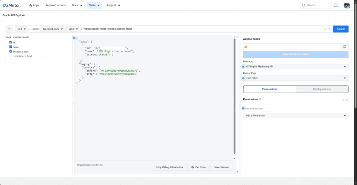
Task: Switch to the Configurations tab
Action: (x=322, y=89)
